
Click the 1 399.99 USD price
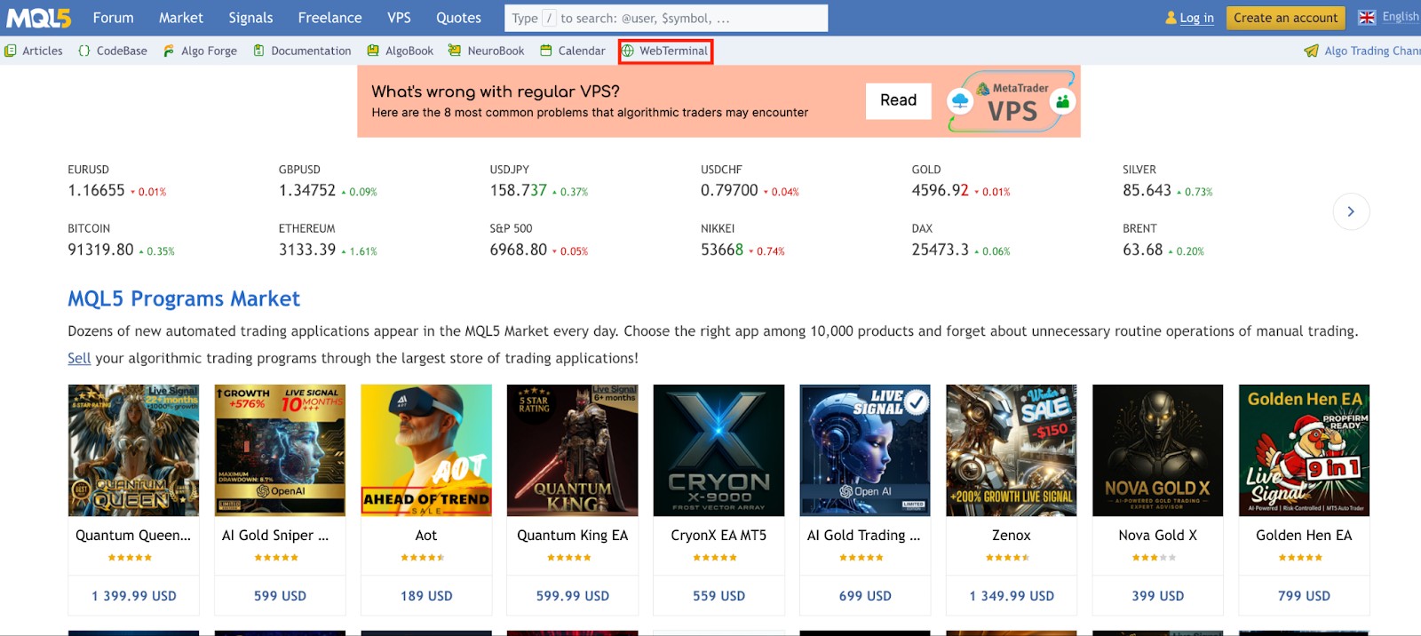pyautogui.click(x=134, y=596)
